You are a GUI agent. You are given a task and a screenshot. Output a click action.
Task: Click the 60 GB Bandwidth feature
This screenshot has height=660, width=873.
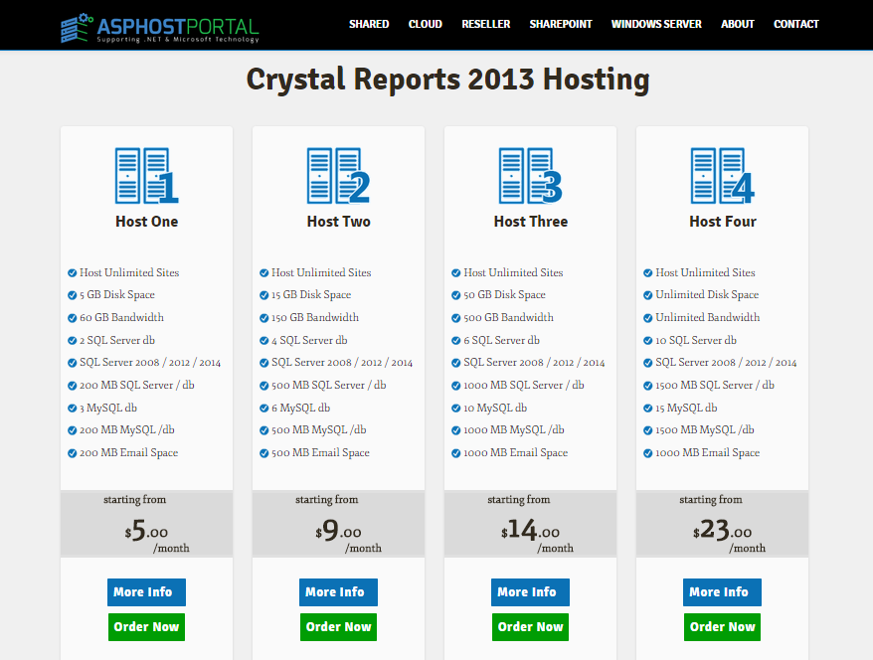pyautogui.click(x=121, y=318)
